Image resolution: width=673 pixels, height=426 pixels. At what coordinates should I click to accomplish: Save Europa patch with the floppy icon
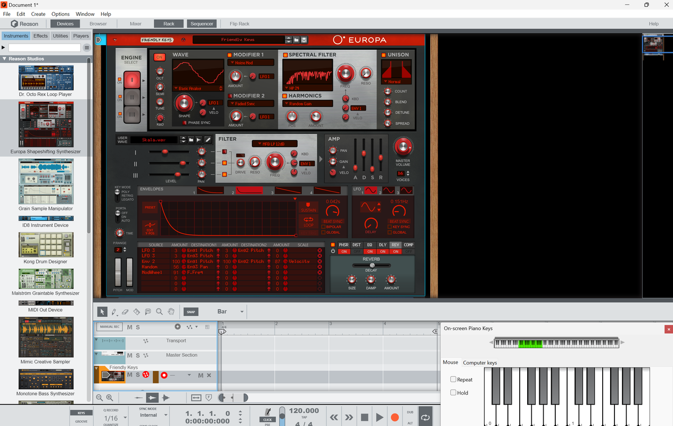point(304,40)
